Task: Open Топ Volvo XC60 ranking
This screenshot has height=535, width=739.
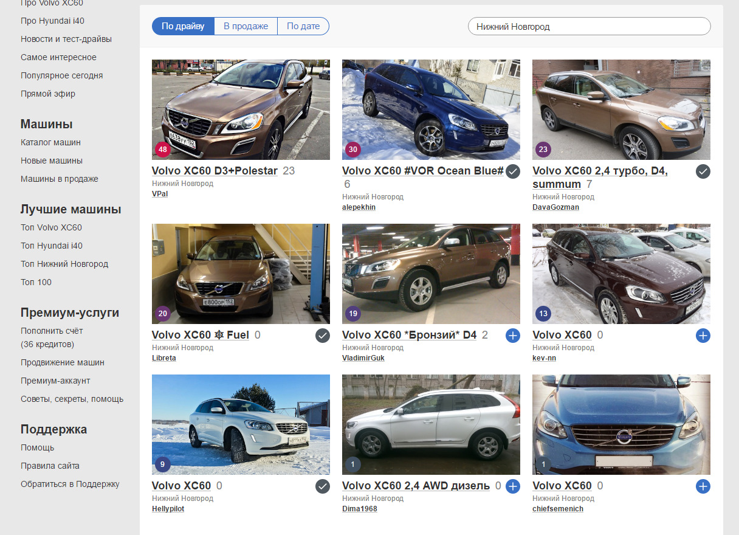Action: tap(51, 227)
